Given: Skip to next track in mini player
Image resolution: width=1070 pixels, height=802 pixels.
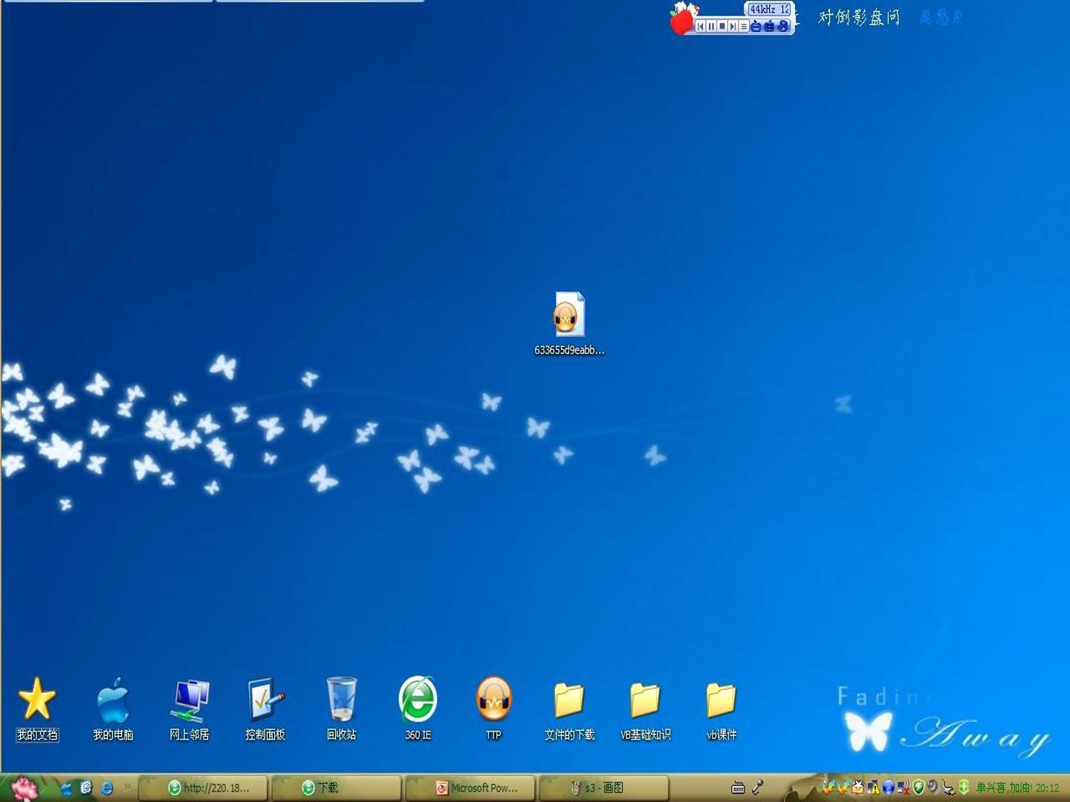Looking at the screenshot, I should [733, 26].
